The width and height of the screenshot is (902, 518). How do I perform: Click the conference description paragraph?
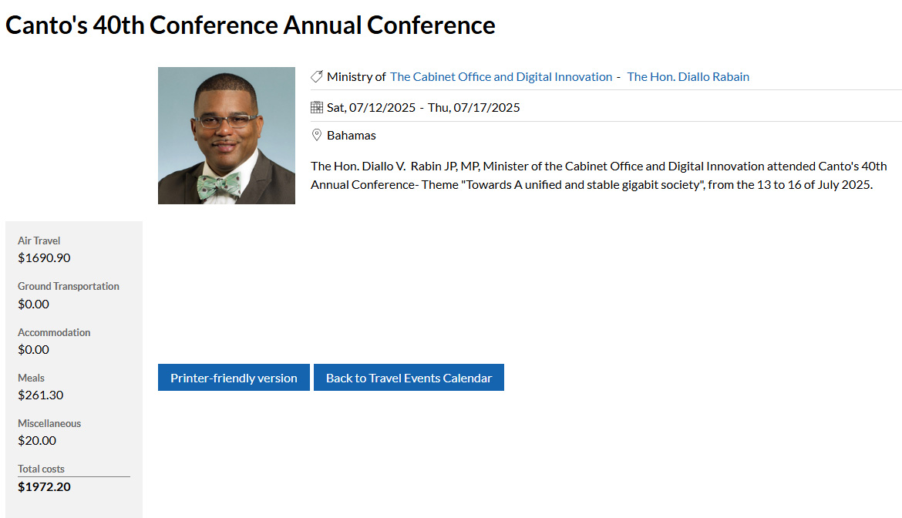point(599,175)
